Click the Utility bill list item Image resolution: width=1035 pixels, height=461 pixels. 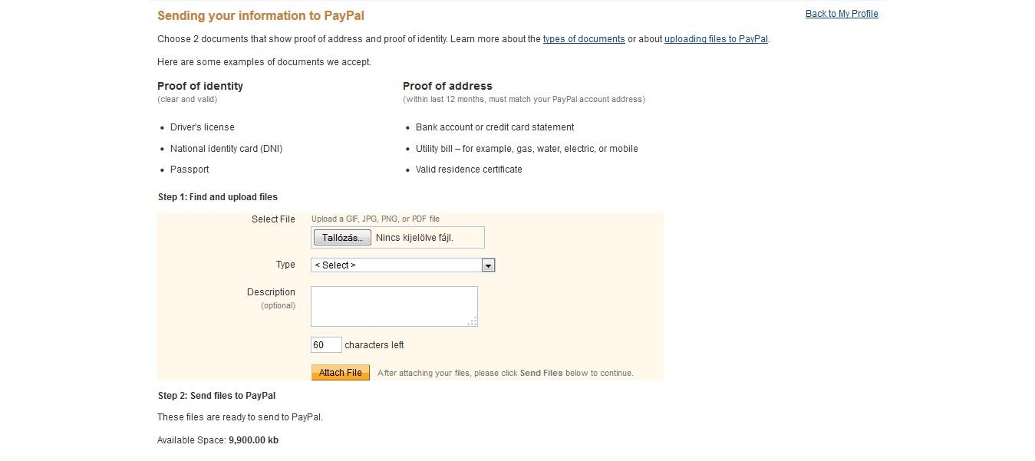526,149
